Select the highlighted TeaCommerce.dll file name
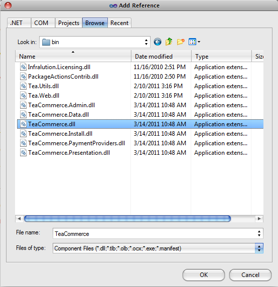The image size is (278, 287). click(x=52, y=124)
